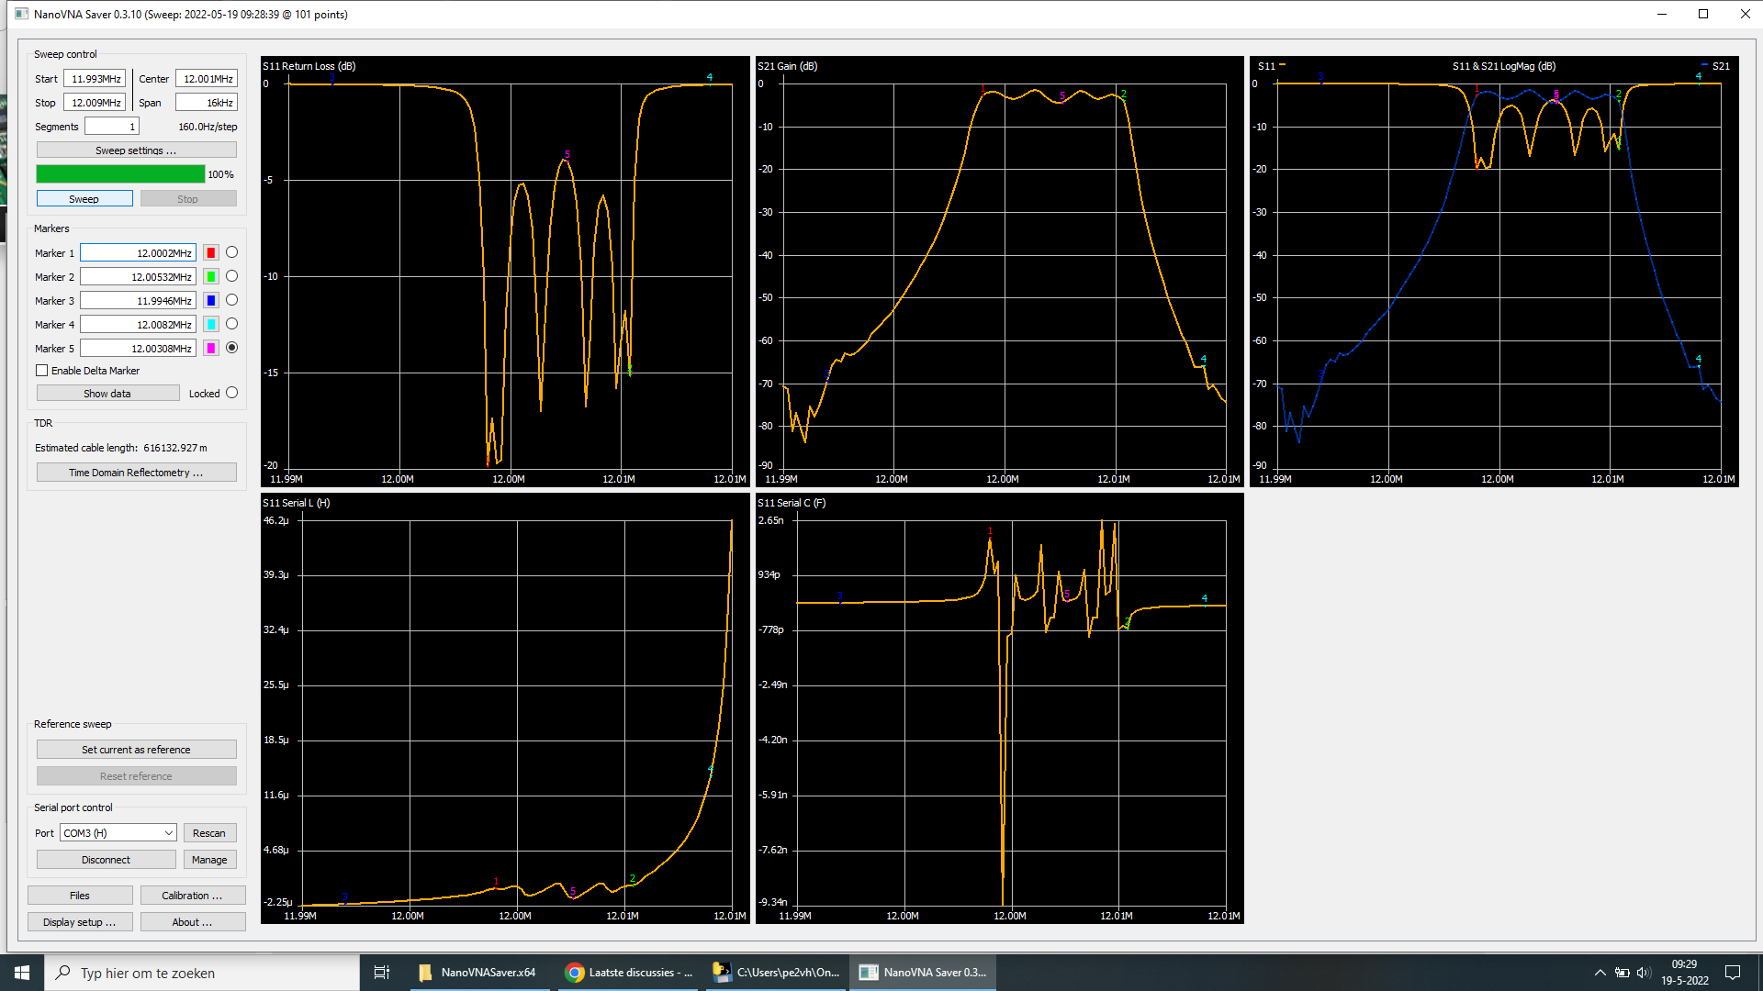Edit the Span field

pyautogui.click(x=207, y=103)
